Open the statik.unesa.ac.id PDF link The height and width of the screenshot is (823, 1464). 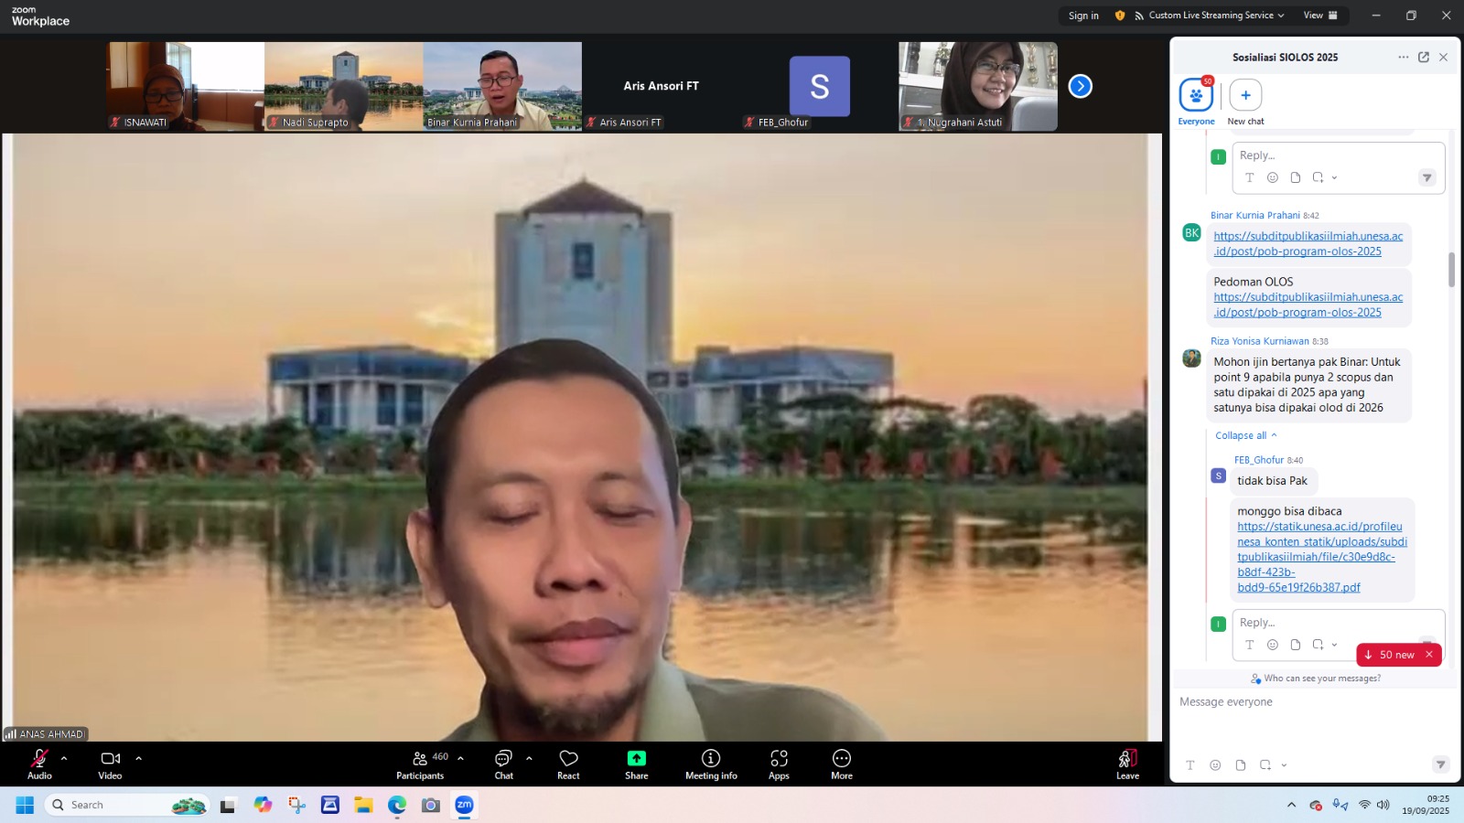[1320, 557]
